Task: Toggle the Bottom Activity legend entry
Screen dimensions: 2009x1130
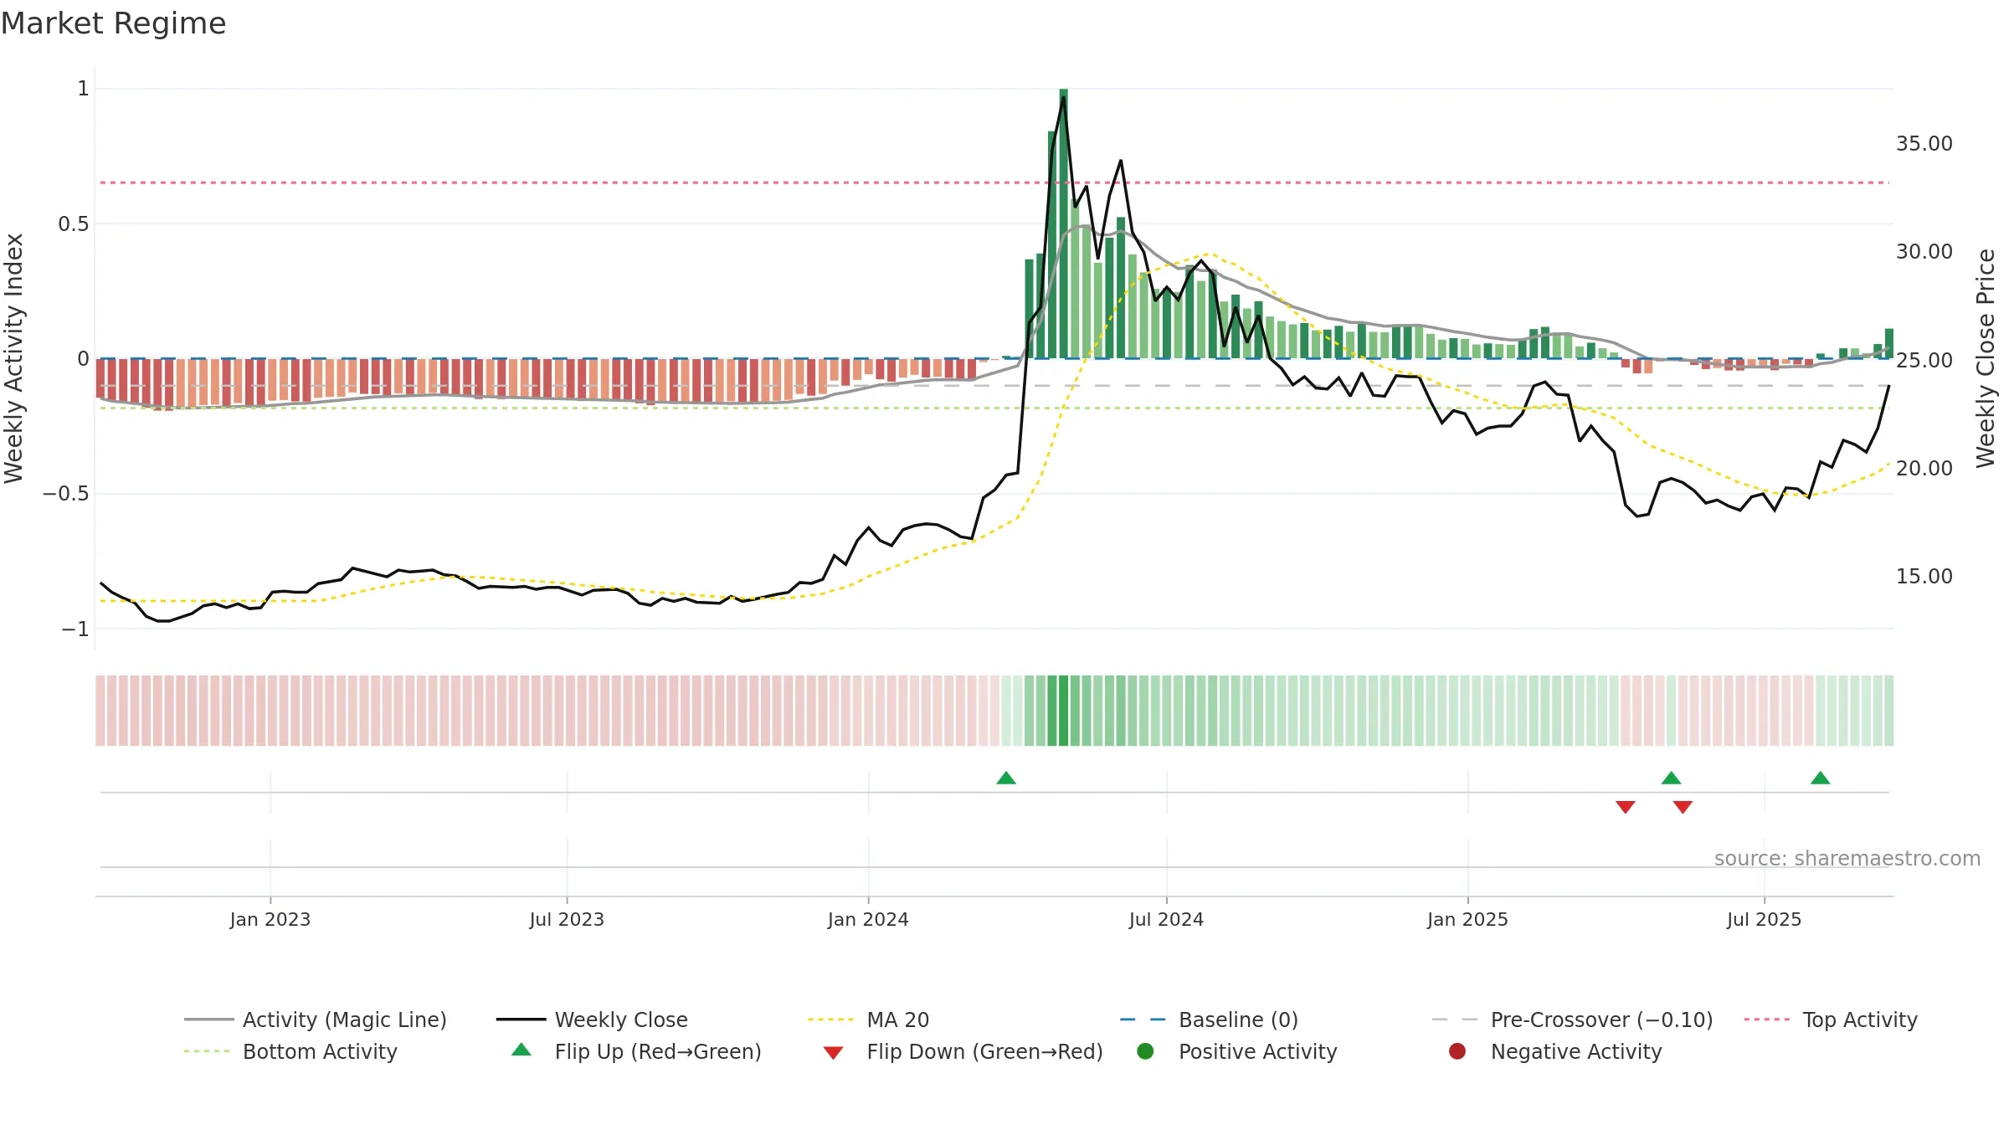Action: [290, 1051]
